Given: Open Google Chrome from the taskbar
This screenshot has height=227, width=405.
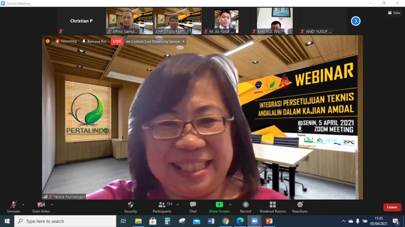Looking at the screenshot, I should tap(225, 221).
